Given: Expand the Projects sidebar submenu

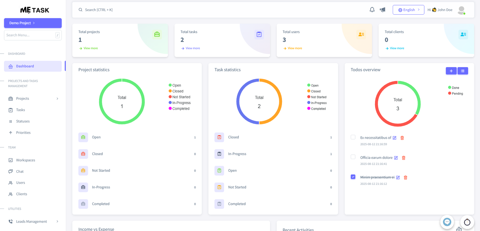Looking at the screenshot, I should click(57, 99).
